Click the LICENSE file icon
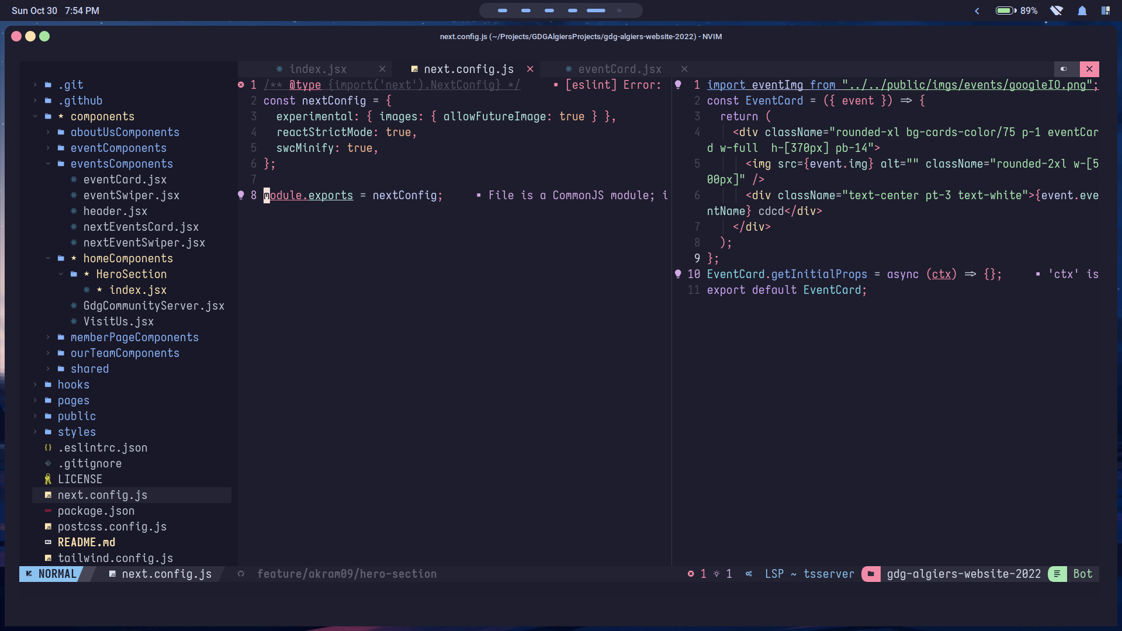Viewport: 1122px width, 631px height. (x=48, y=479)
